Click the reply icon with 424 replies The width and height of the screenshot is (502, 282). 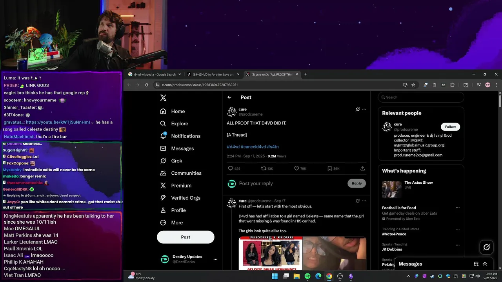pos(231,168)
